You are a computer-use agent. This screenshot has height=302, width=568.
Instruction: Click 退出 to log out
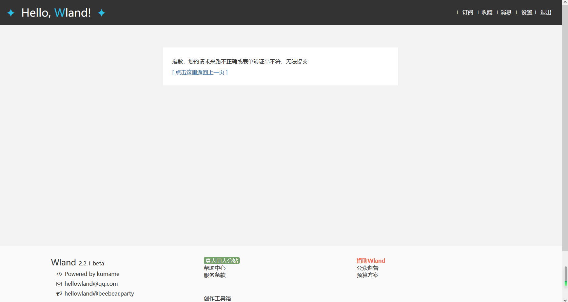[546, 13]
